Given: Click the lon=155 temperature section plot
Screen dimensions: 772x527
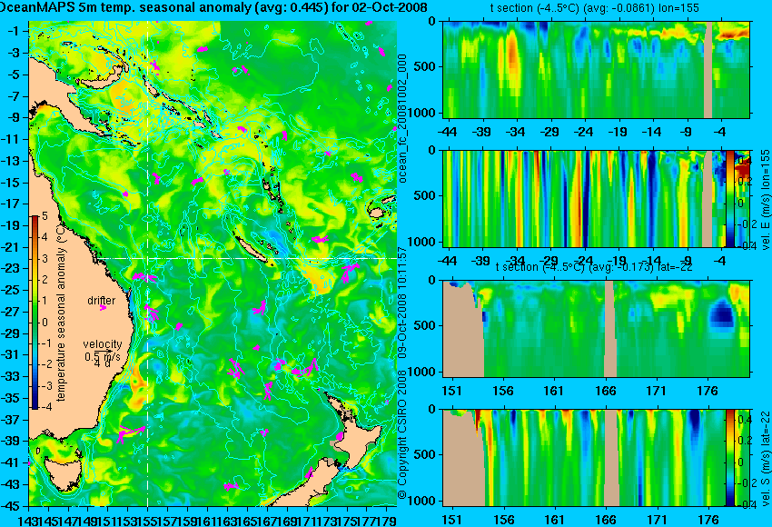Looking at the screenshot, I should (x=596, y=69).
